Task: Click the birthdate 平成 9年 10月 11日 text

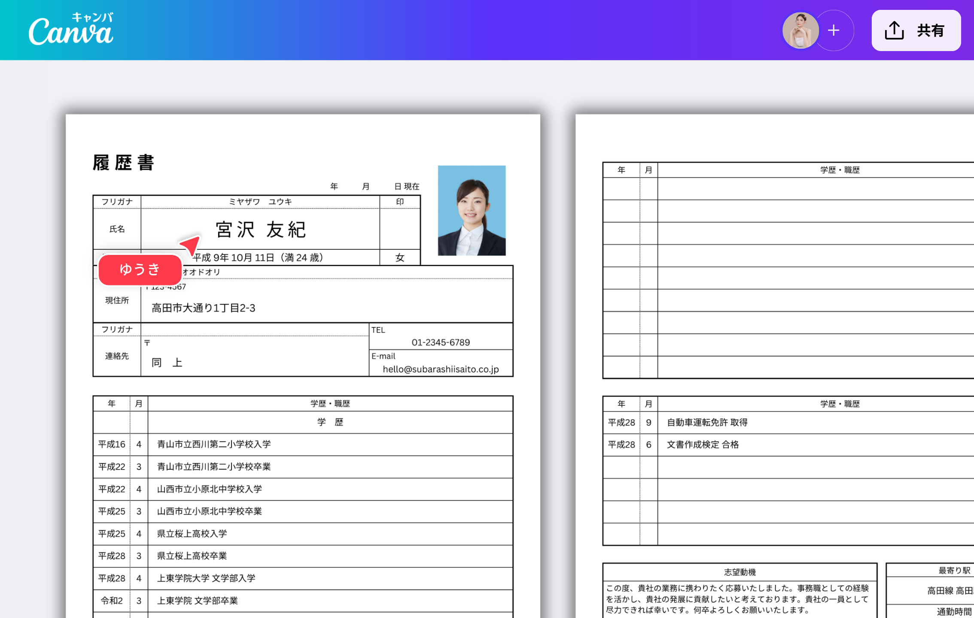Action: [x=258, y=257]
